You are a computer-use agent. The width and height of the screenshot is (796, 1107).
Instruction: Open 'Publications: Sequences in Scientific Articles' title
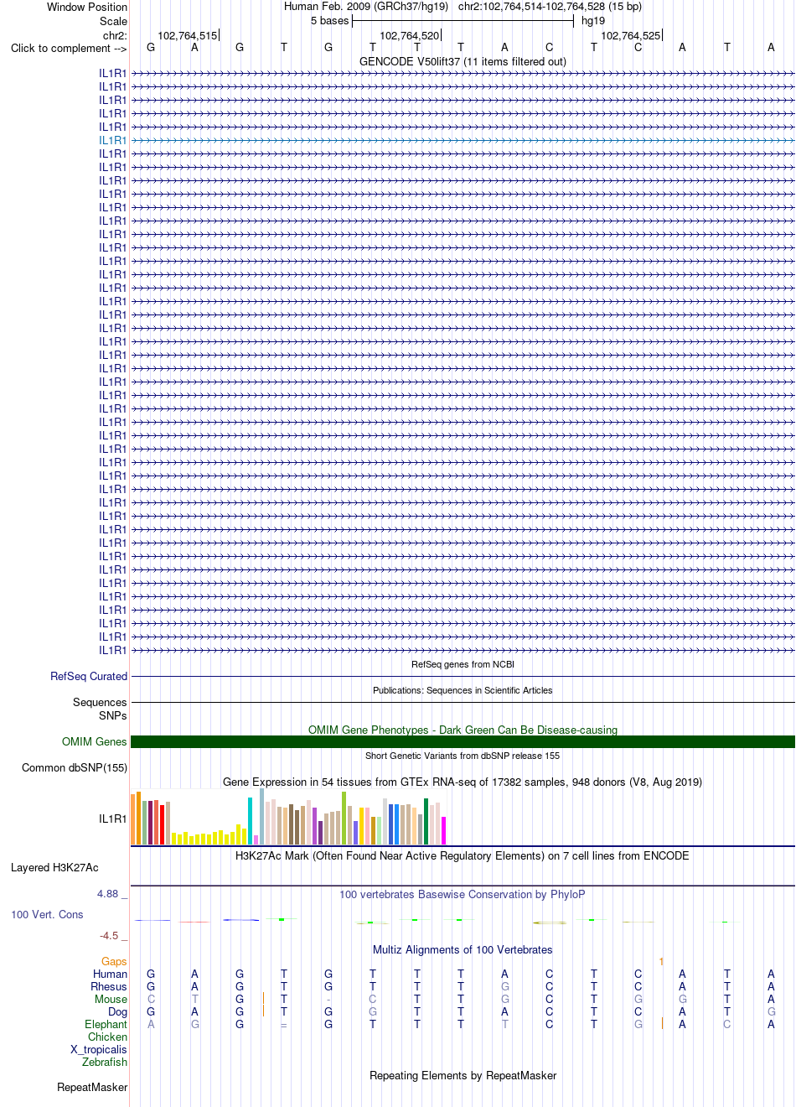463,690
